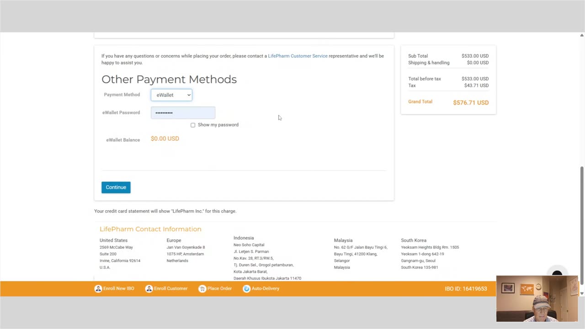
Task: Click the Irvine, California 92614 address line
Action: [x=120, y=260]
